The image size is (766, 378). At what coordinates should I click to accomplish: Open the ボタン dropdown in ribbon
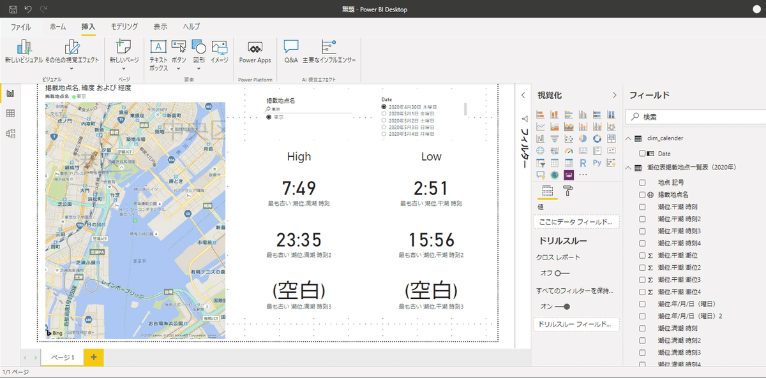coord(179,55)
